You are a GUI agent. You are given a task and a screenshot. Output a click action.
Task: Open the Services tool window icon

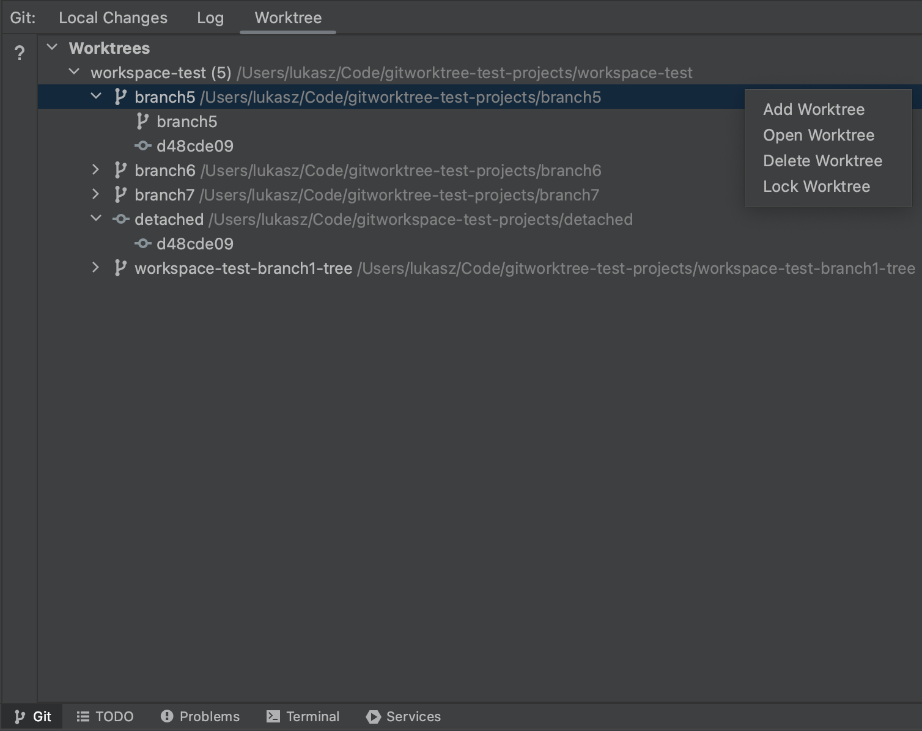pos(373,716)
